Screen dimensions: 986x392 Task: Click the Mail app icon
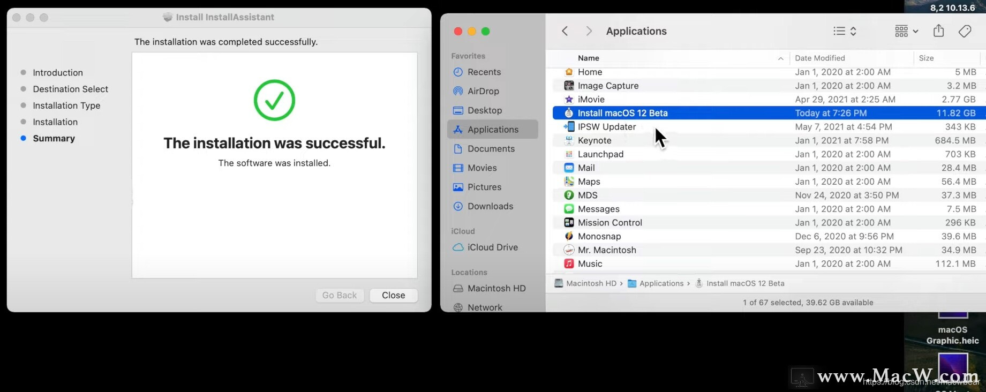pyautogui.click(x=569, y=168)
